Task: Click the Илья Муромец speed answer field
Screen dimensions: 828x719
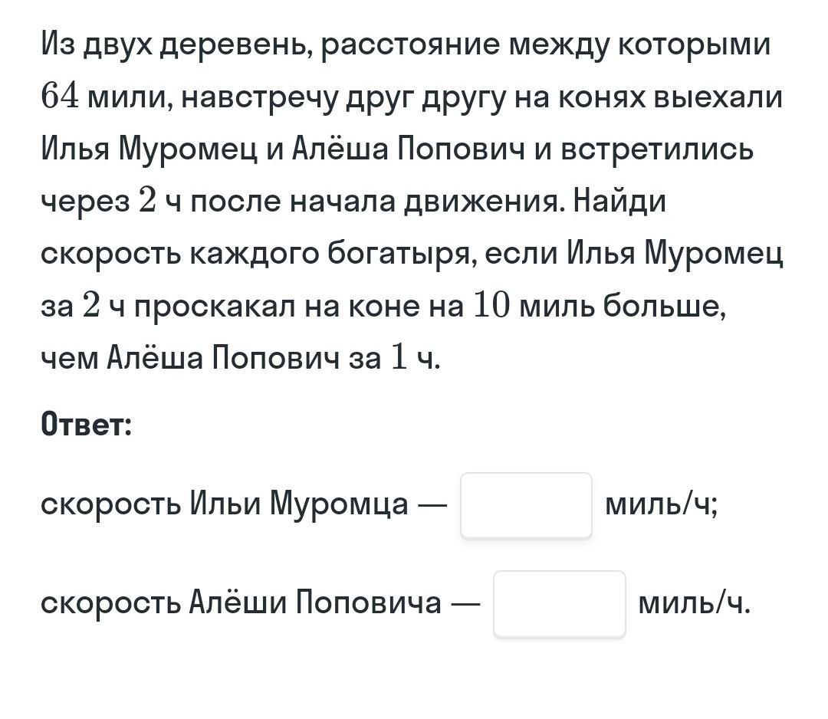Action: click(x=526, y=506)
